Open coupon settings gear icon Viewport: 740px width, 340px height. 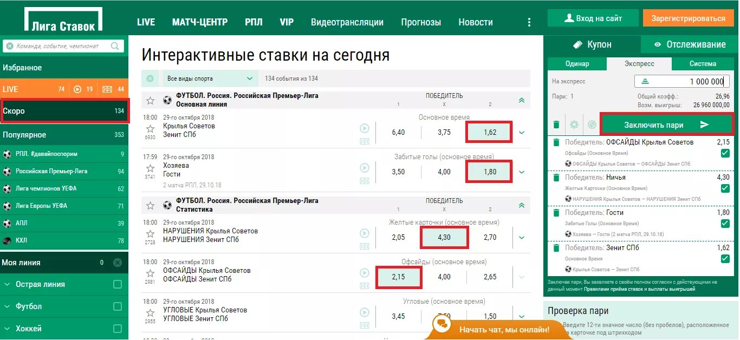[x=574, y=125]
